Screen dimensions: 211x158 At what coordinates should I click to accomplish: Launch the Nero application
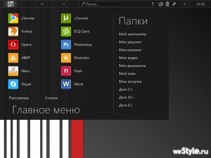point(13,71)
